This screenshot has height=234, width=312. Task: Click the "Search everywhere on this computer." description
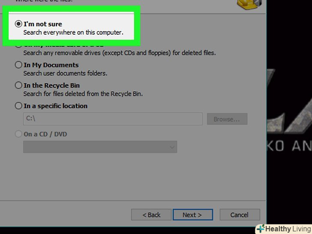[73, 33]
